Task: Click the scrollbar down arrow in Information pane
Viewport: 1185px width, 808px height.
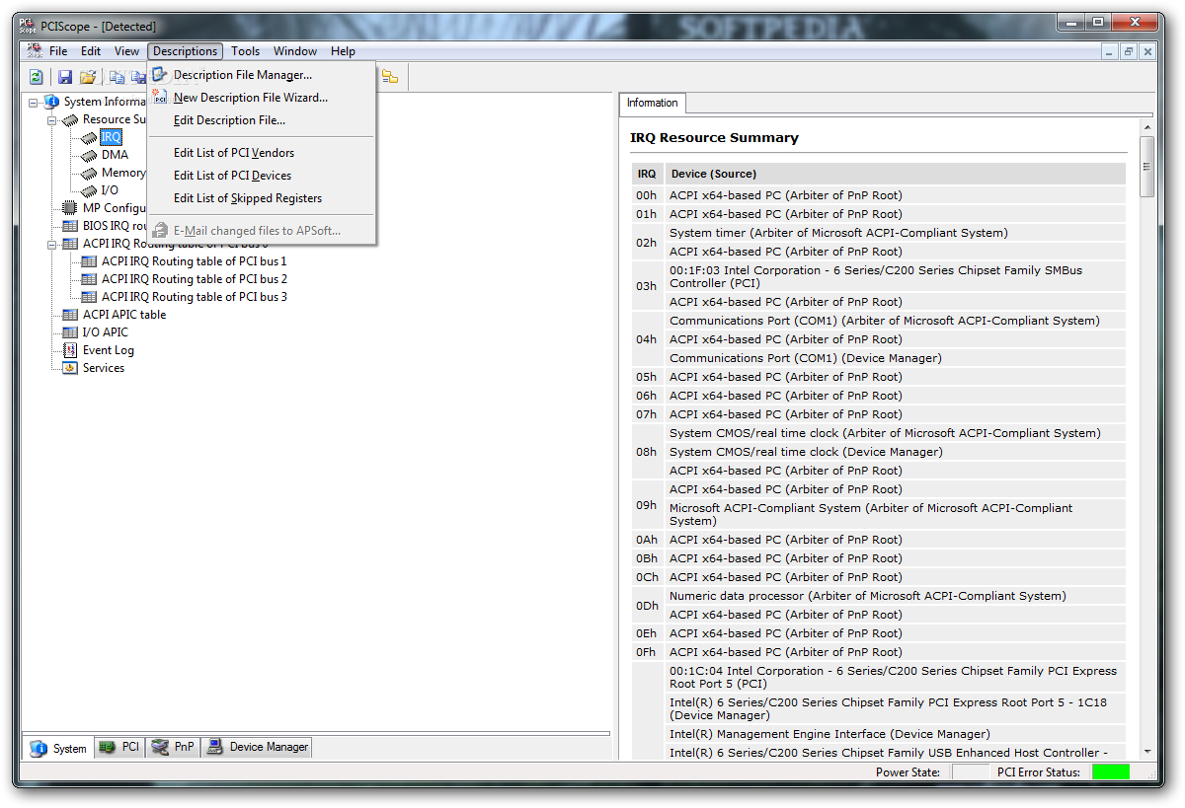Action: [1146, 751]
